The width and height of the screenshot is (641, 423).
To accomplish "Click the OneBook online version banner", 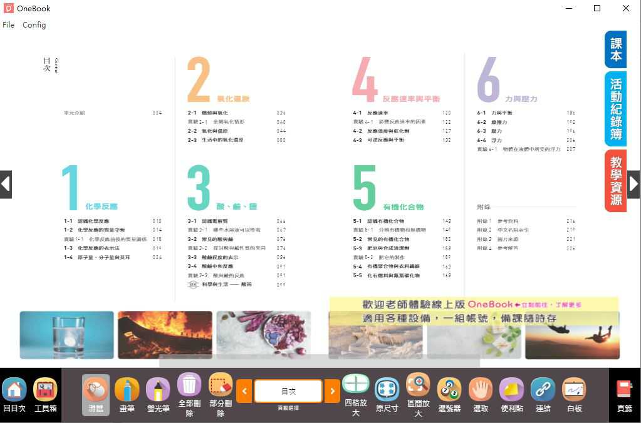I will (x=474, y=311).
